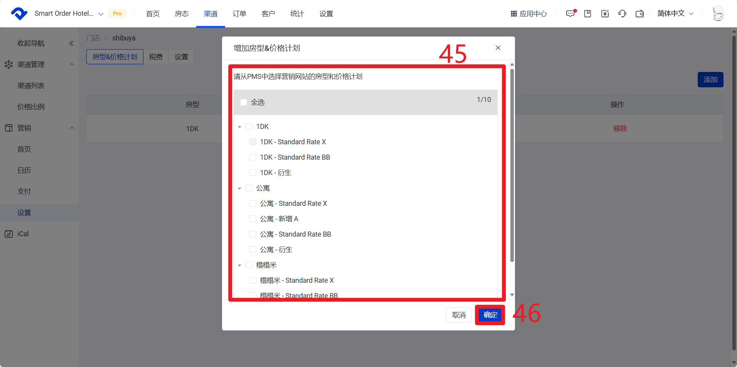Tick the 1DK - Standard Rate BB checkbox
This screenshot has width=737, height=367.
click(x=253, y=157)
